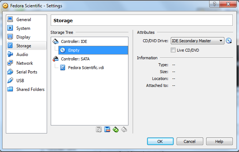The image size is (239, 152).
Task: Switch to the Network settings category
Action: [24, 63]
